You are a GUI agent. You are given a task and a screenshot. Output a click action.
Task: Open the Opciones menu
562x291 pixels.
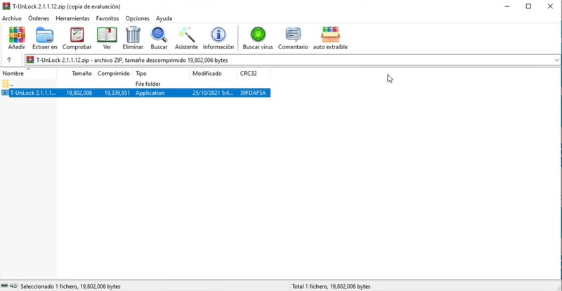pos(137,18)
